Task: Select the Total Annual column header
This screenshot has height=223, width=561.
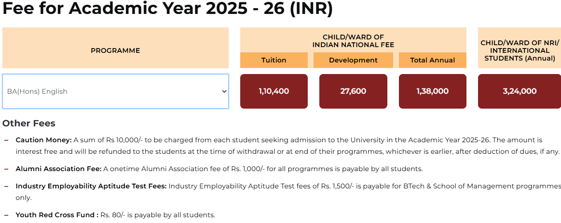Action: 432,60
